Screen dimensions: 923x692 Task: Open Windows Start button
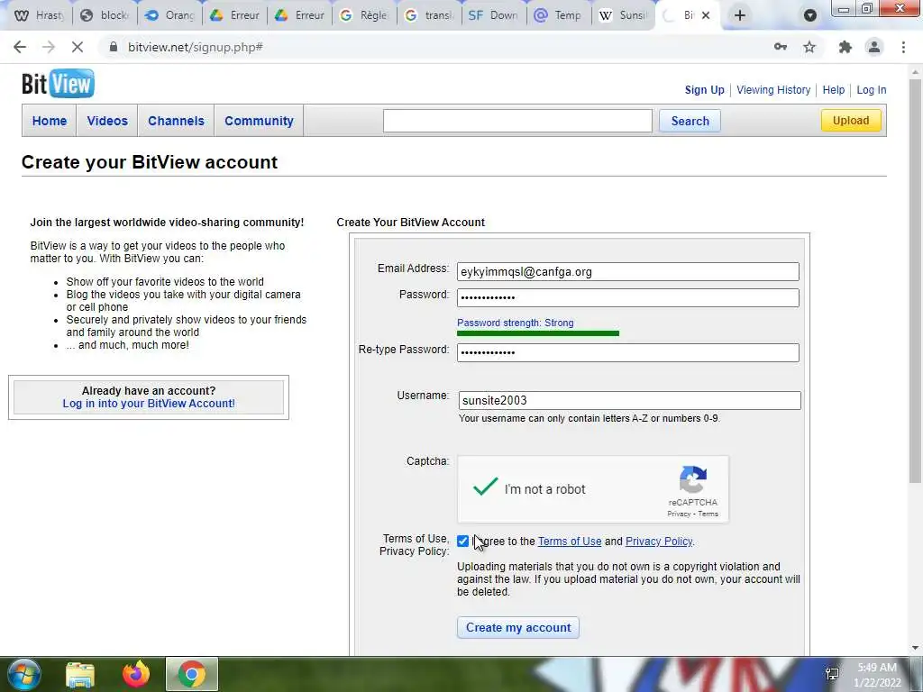coord(24,674)
